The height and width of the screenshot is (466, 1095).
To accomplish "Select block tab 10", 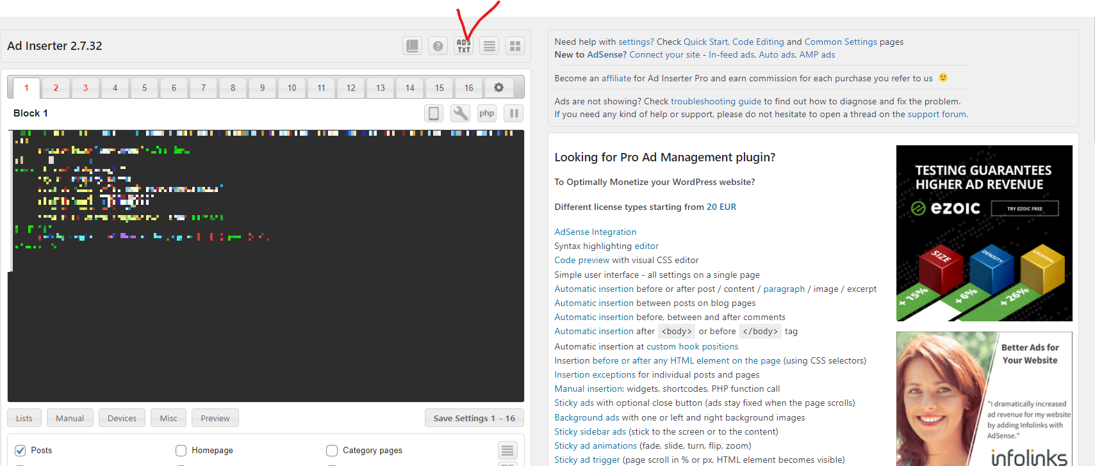I will tap(292, 88).
